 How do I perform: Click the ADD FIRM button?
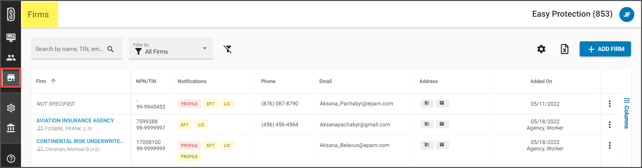pyautogui.click(x=605, y=49)
